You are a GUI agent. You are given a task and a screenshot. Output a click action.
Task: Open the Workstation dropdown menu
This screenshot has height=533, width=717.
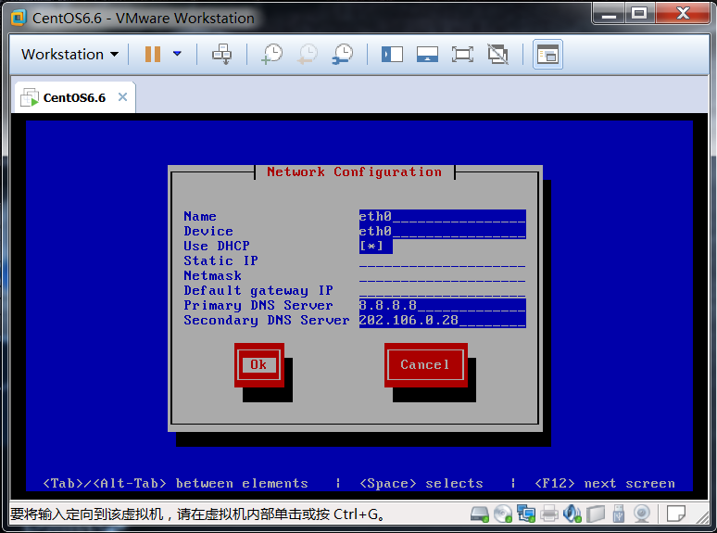[70, 55]
